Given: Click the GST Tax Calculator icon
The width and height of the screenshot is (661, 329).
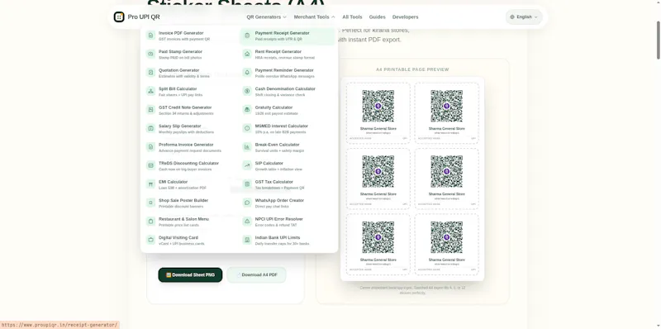Looking at the screenshot, I should tap(247, 184).
